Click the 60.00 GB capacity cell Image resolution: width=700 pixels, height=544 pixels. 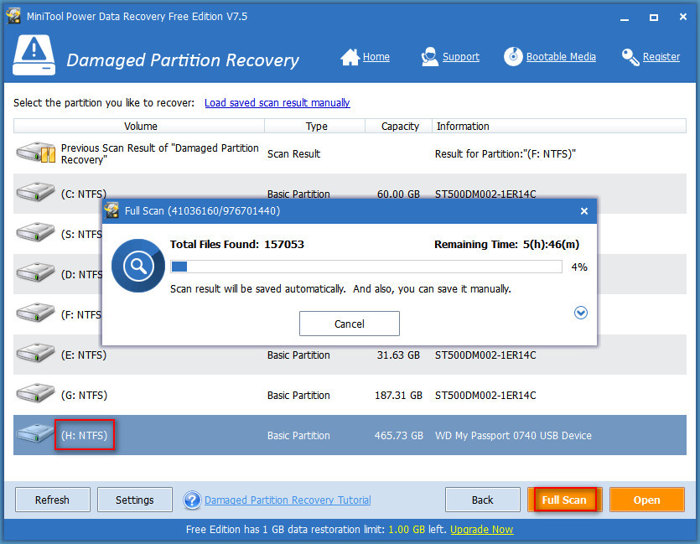point(399,194)
